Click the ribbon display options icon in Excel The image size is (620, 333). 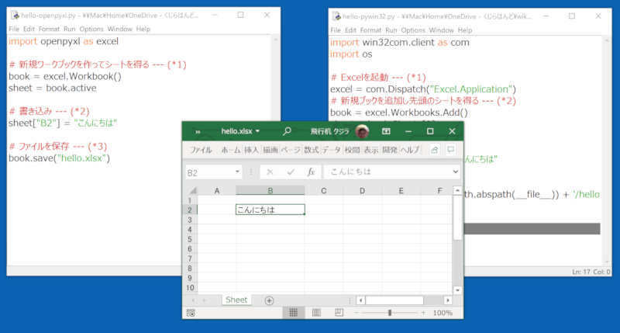(386, 131)
